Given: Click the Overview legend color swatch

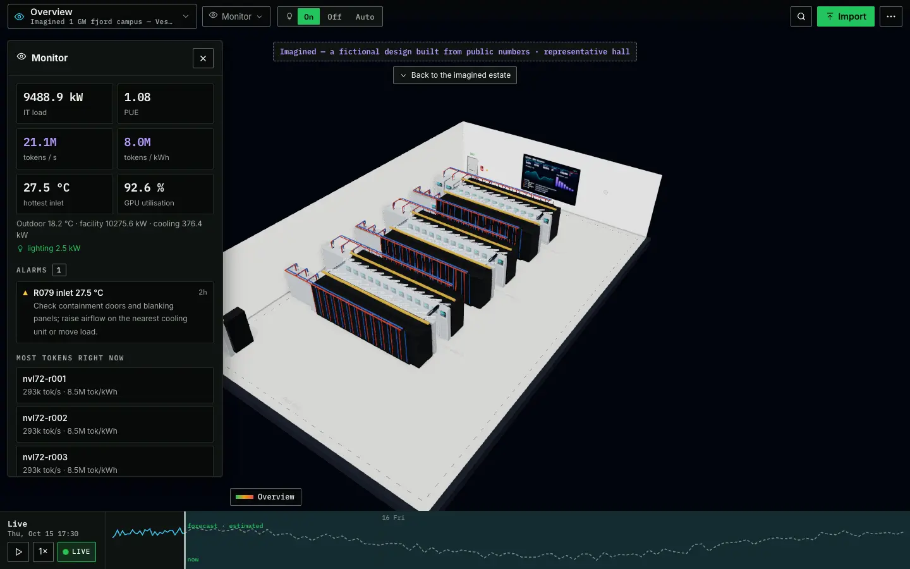Looking at the screenshot, I should 245,497.
